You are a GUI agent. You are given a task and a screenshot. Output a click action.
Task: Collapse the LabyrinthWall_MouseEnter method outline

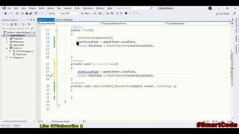pyautogui.click(x=56, y=86)
